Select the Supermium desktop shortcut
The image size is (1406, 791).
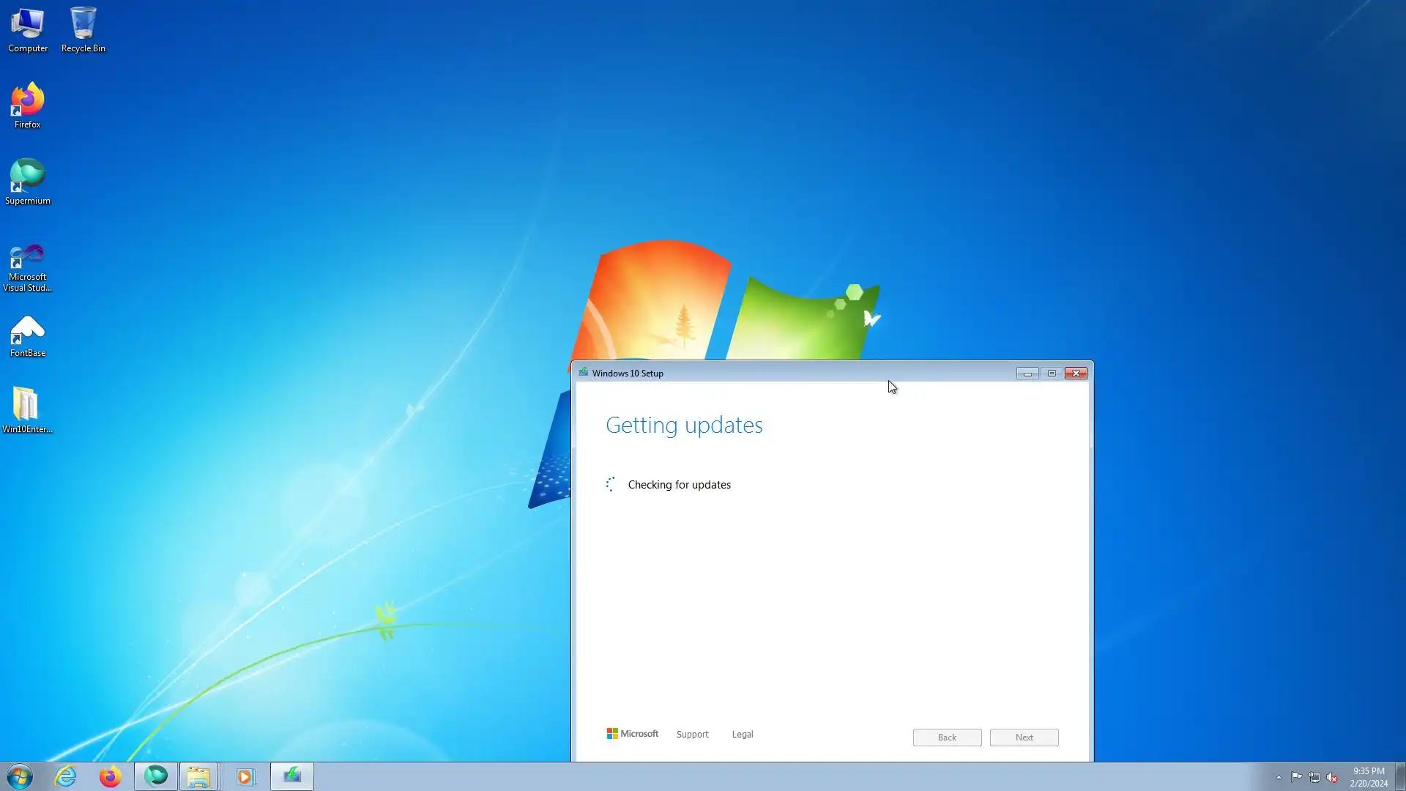28,181
